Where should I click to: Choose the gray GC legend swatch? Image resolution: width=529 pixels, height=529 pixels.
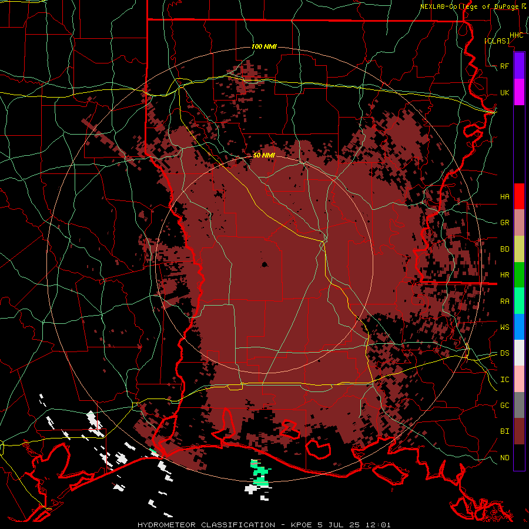[x=519, y=405]
